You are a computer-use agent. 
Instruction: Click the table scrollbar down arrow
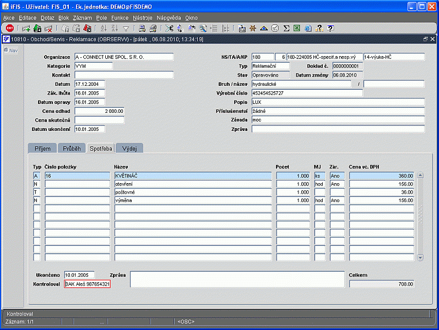[x=420, y=257]
